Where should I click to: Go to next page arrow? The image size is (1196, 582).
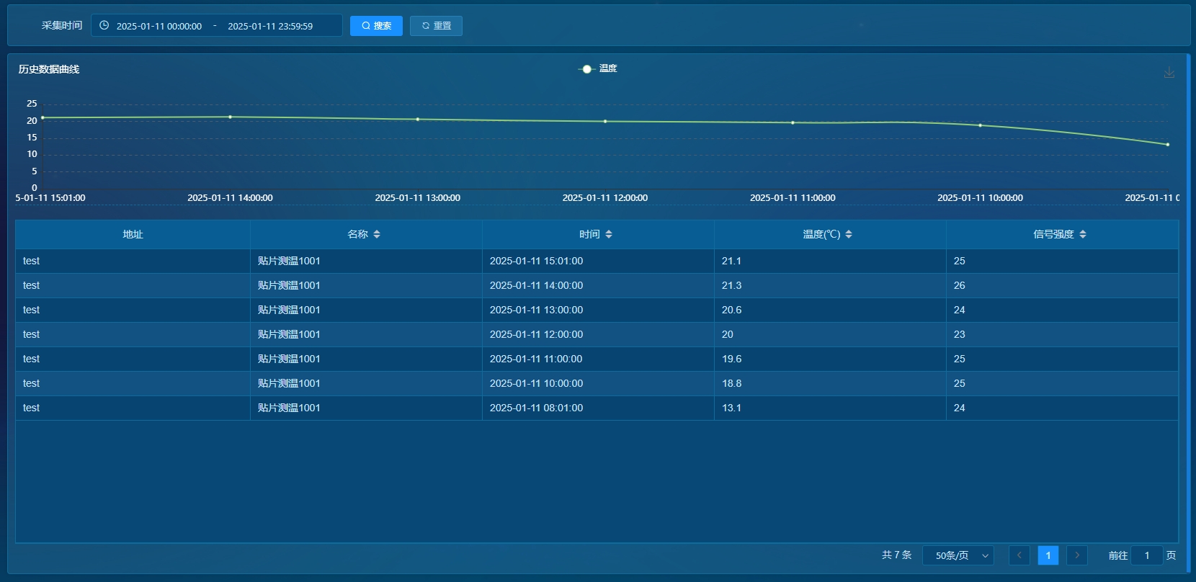[x=1077, y=555]
